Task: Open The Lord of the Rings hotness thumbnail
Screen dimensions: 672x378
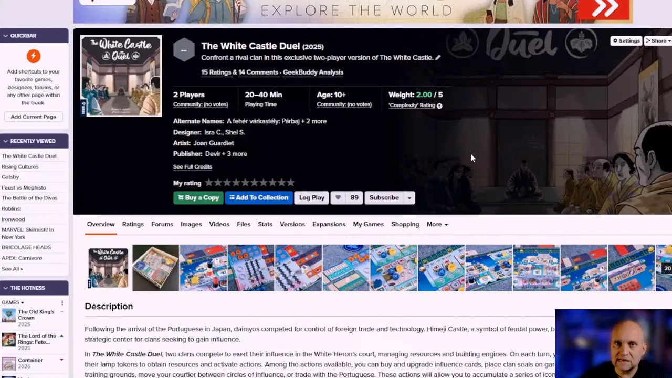Action: pyautogui.click(x=8, y=339)
